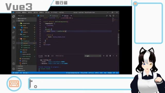Open the Search view in activity bar

[x=14, y=22]
